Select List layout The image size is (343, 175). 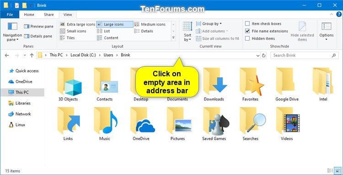tap(103, 31)
